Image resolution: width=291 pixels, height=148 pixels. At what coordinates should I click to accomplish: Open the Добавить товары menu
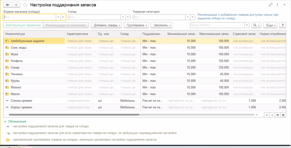(x=106, y=25)
